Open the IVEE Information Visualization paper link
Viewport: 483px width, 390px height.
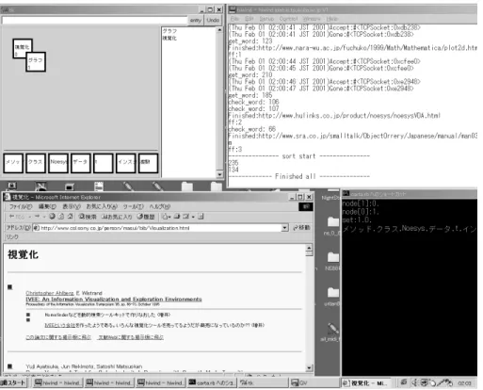pos(114,299)
